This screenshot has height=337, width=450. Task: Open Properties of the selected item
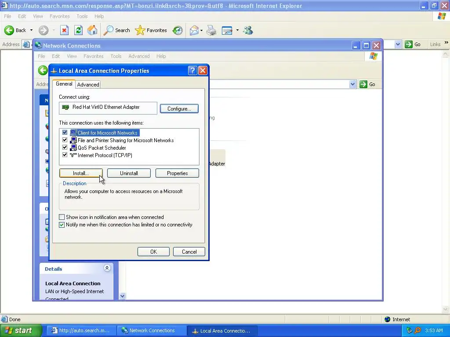coord(178,173)
